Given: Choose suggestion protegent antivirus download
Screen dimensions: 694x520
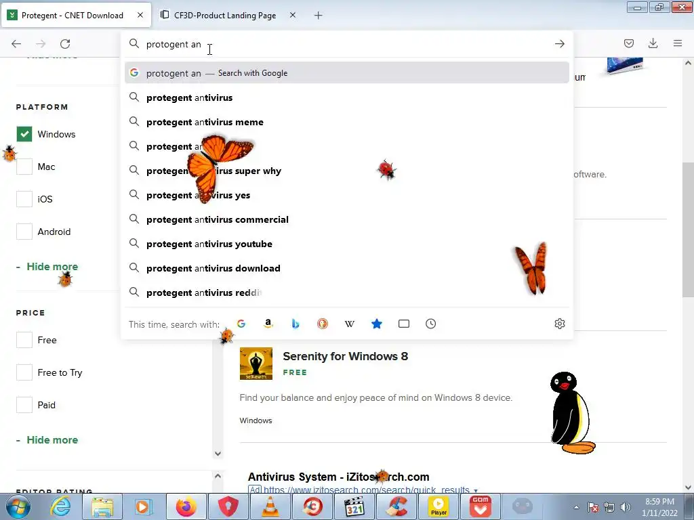Looking at the screenshot, I should pyautogui.click(x=346, y=268).
